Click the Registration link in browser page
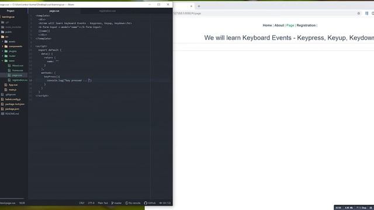This screenshot has height=210, width=374. [x=306, y=25]
